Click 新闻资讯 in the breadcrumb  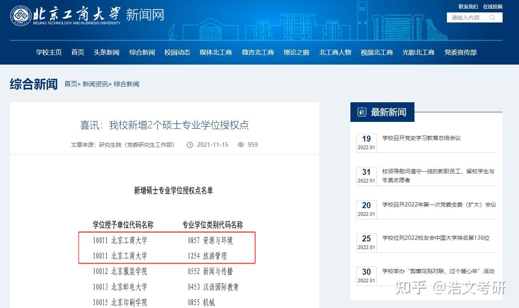[95, 84]
